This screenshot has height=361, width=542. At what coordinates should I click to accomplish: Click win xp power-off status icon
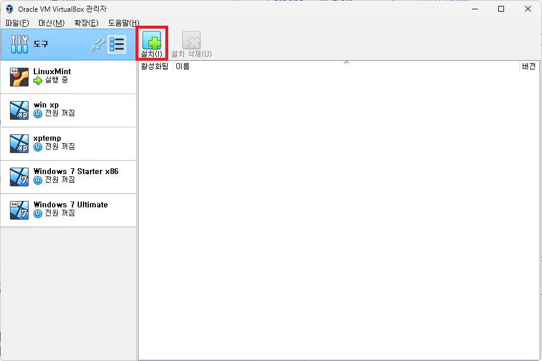click(x=38, y=114)
